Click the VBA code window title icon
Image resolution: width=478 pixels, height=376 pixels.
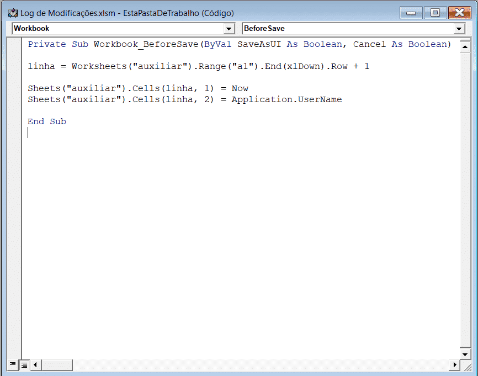tap(13, 13)
